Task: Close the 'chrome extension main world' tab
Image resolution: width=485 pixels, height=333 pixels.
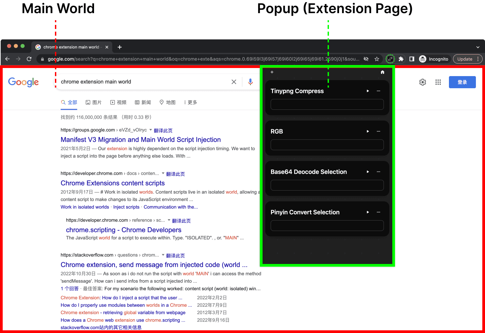Action: (x=107, y=47)
